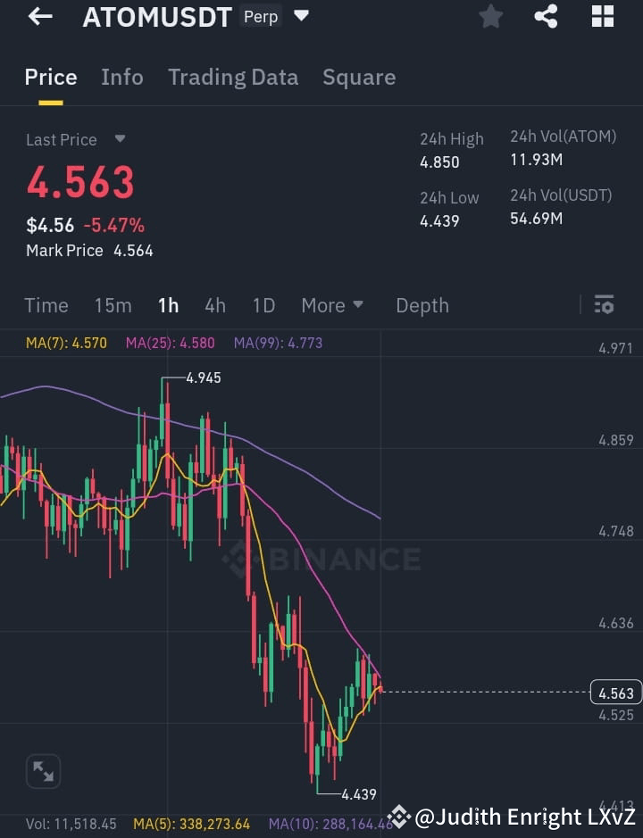643x838 pixels.
Task: Toggle the MA(25) moving average line
Action: pos(170,342)
